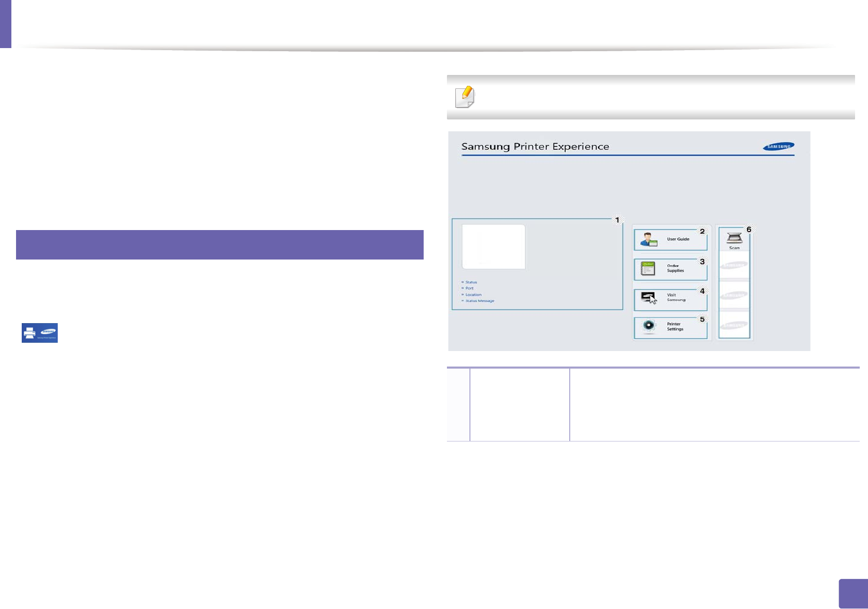Click the Order Supplies tile
Screen dimensions: 868x609
pyautogui.click(x=670, y=269)
